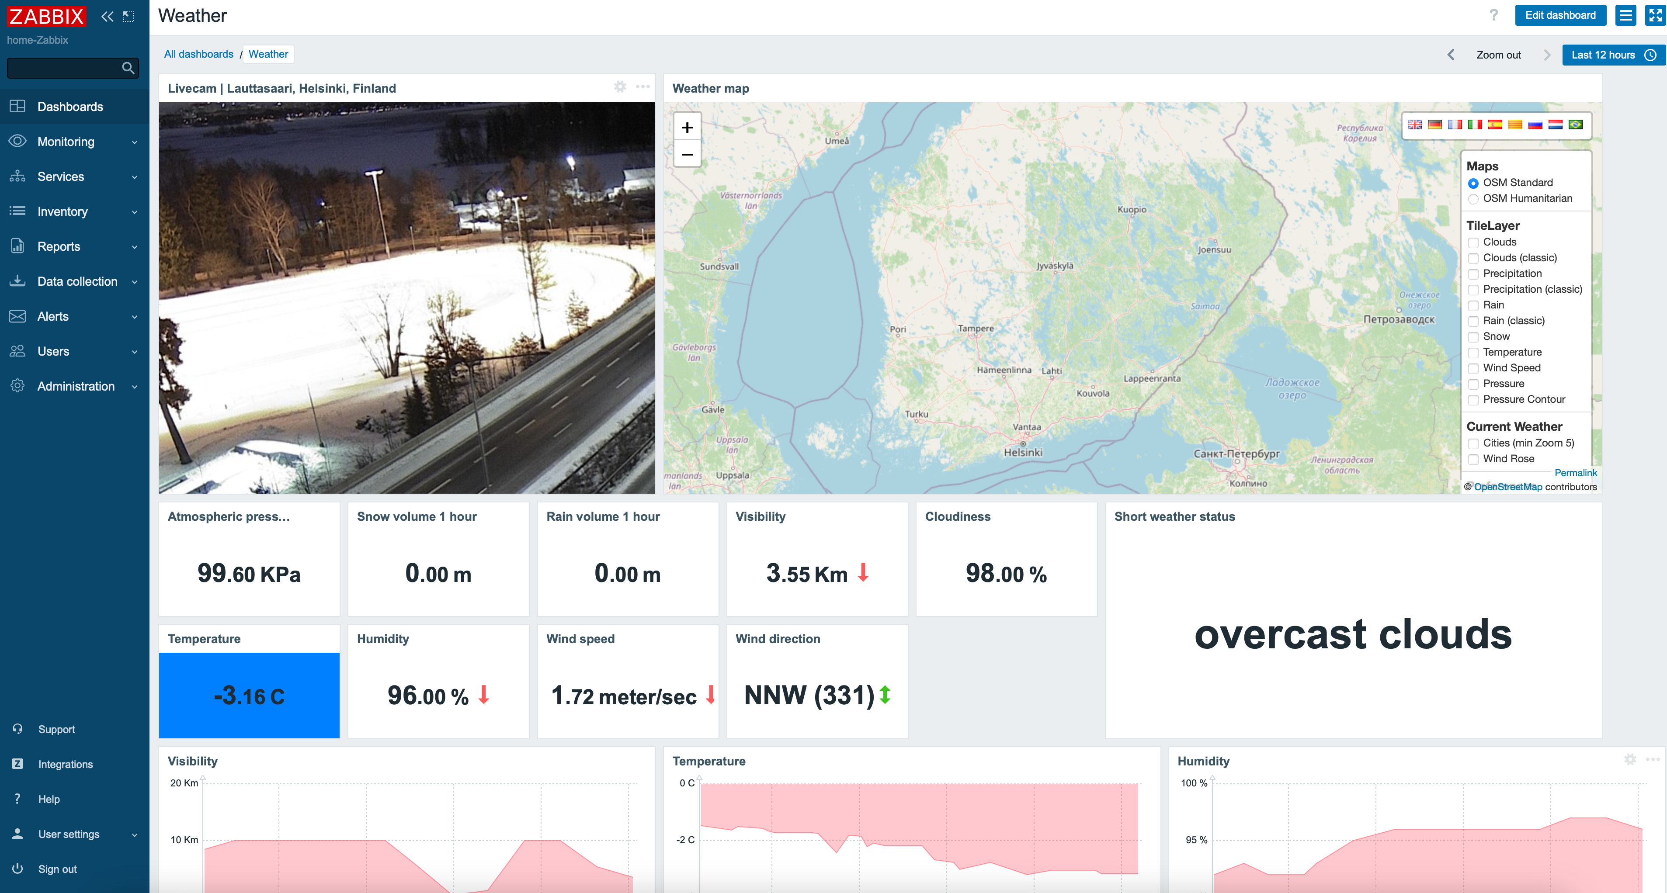Select the Reports icon in the sidebar
This screenshot has width=1667, height=893.
click(17, 246)
